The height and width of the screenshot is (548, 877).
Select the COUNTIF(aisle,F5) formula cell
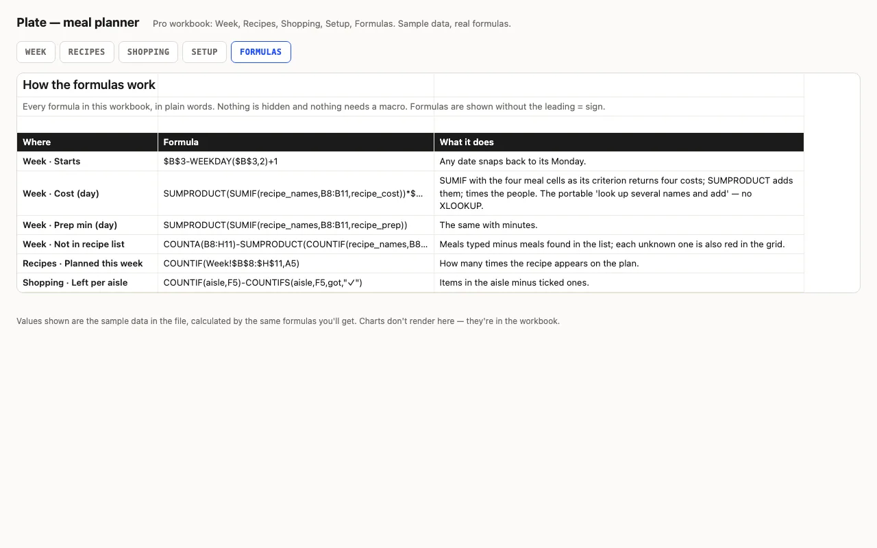[296, 283]
